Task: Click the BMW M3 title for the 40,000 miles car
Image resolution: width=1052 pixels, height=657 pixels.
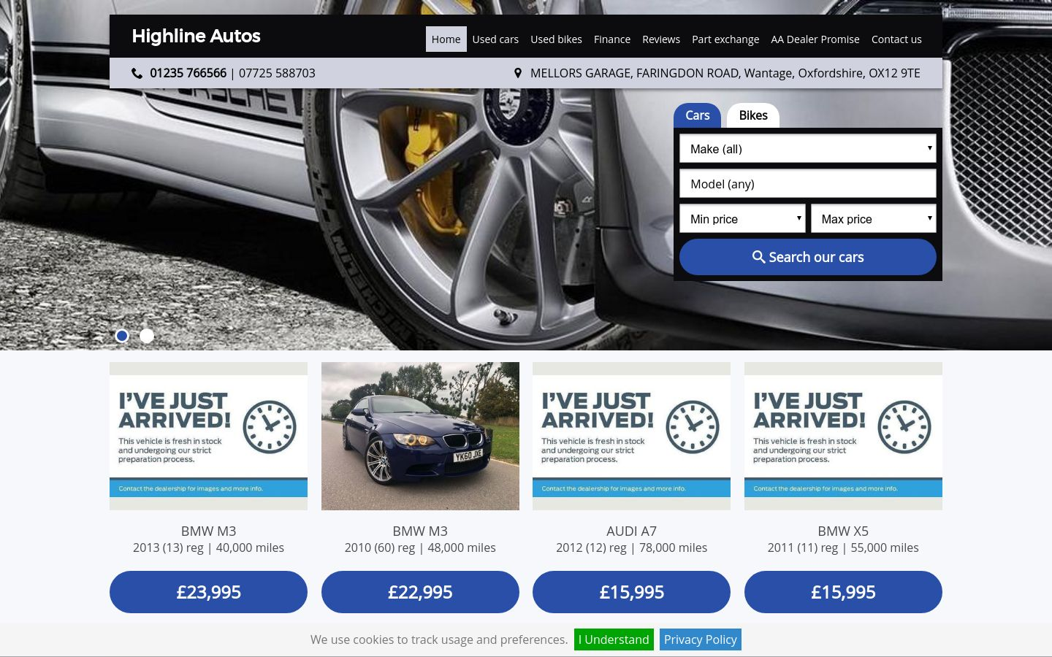Action: (x=208, y=531)
